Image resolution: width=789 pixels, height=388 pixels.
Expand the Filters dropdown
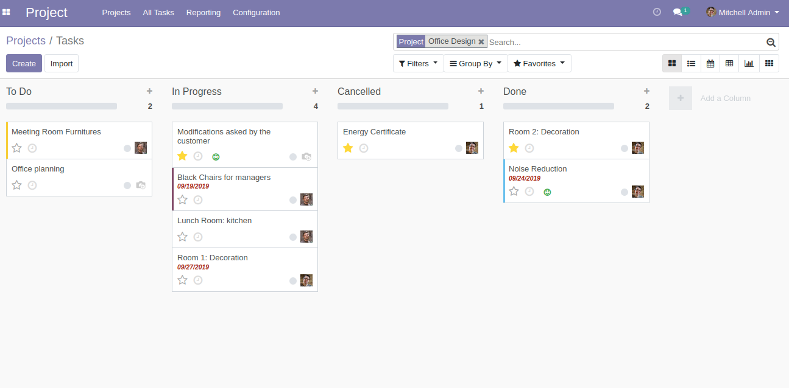(418, 63)
